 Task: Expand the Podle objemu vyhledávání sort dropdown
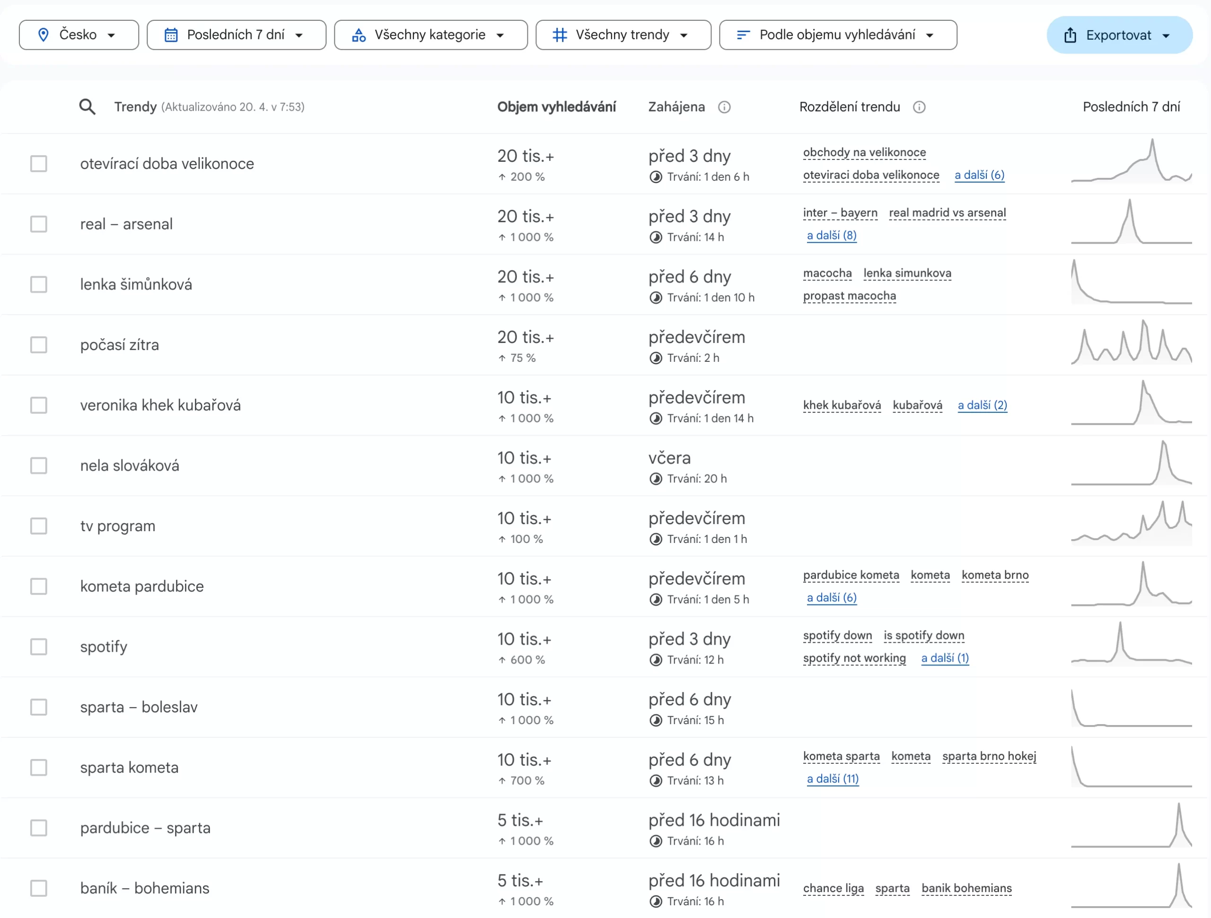pos(930,35)
